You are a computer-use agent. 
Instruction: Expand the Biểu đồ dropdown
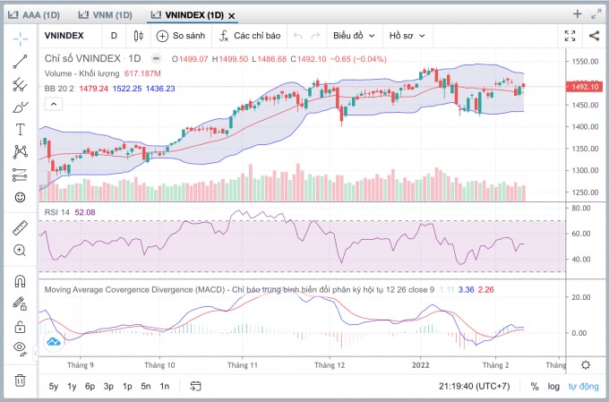pyautogui.click(x=354, y=36)
